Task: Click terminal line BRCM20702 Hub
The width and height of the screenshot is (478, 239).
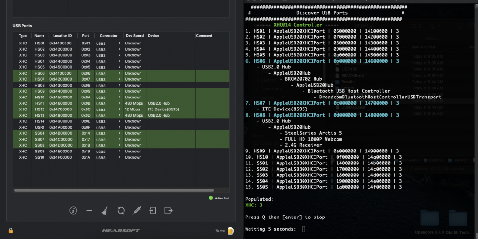Action: 304,79
